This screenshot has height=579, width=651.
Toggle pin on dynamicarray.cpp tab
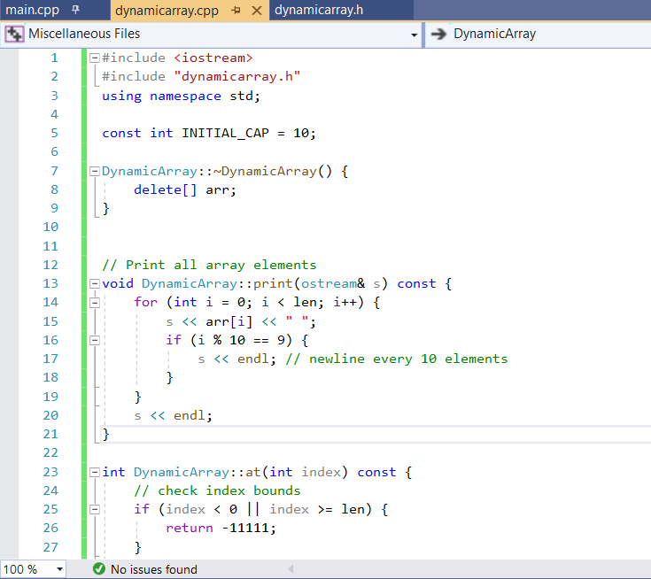[x=236, y=11]
